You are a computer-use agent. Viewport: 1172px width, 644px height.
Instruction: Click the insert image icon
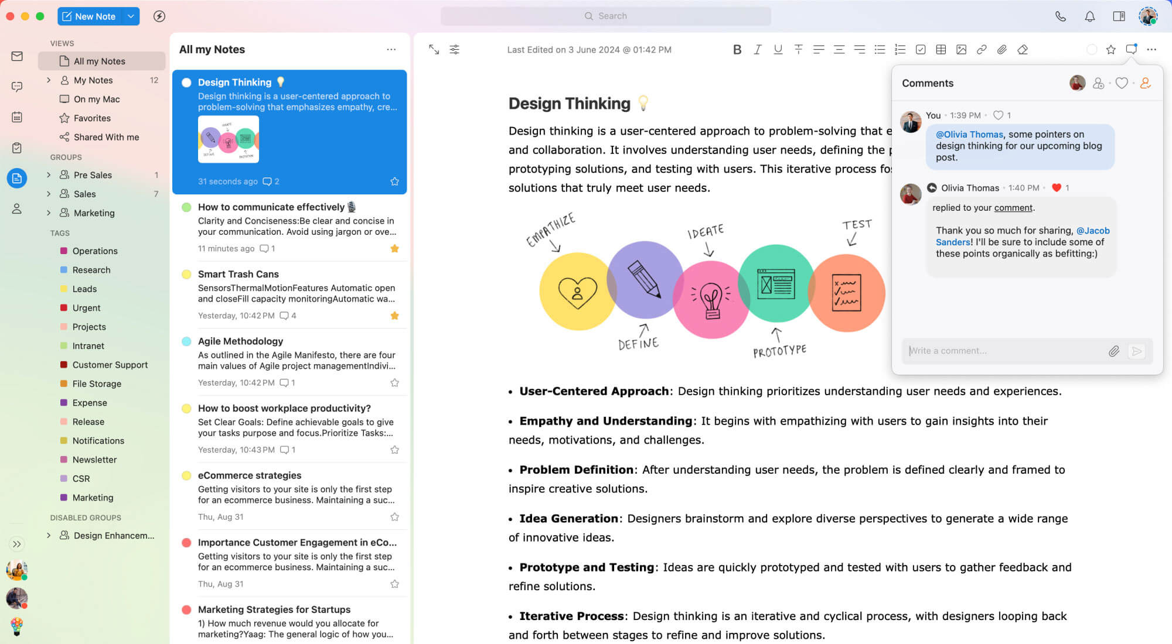961,50
